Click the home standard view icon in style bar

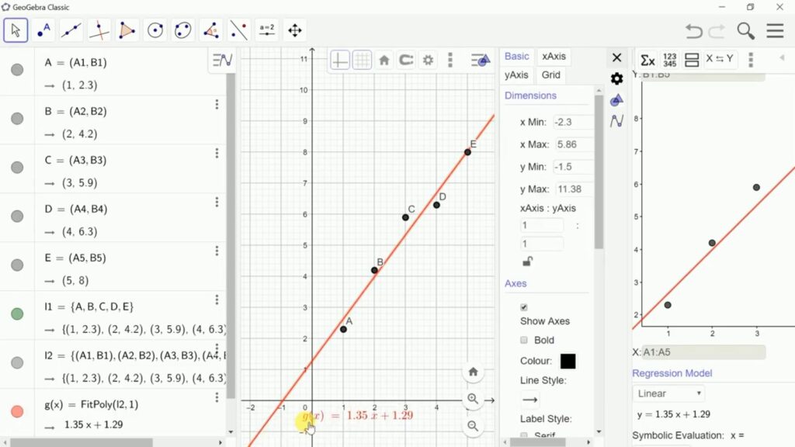(384, 61)
